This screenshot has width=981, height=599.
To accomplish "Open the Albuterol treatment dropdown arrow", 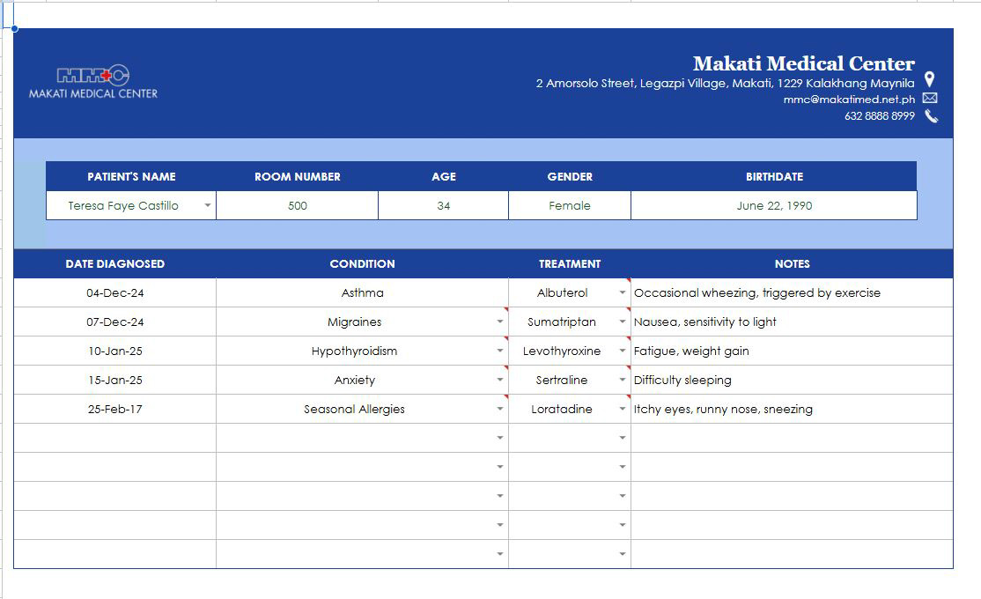I will point(623,293).
